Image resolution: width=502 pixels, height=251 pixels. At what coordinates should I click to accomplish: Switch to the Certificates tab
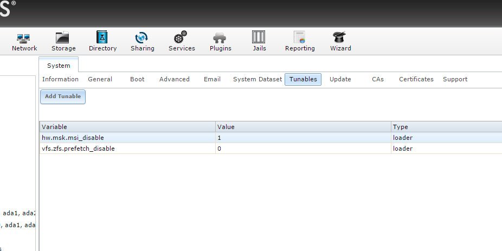pyautogui.click(x=416, y=79)
